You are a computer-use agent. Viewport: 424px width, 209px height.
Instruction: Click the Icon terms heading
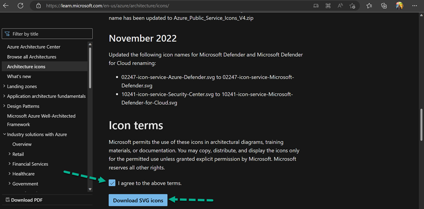(136, 125)
